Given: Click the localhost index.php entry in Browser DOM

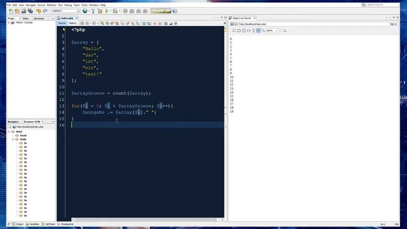Looking at the screenshot, I should 30,127.
